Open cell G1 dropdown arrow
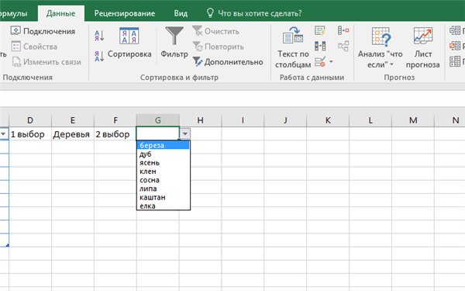The width and height of the screenshot is (465, 291). pos(185,134)
